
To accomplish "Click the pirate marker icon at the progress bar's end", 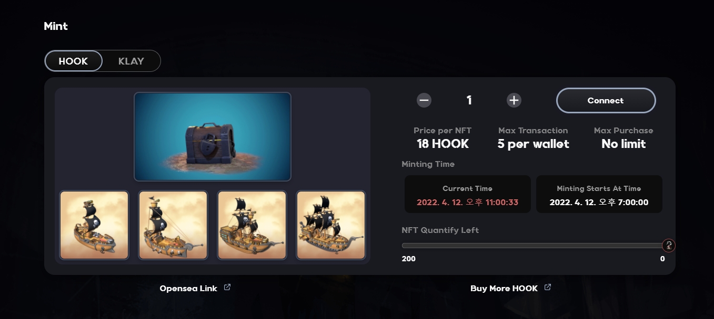I will click(x=669, y=245).
